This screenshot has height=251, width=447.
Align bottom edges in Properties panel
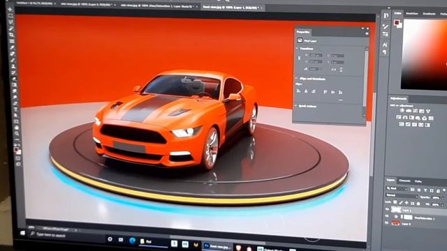[x=340, y=92]
